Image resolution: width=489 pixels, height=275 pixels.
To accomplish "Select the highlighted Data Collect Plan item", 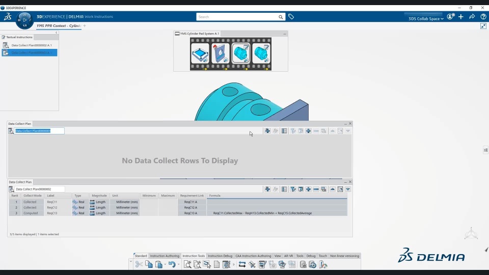I will click(x=30, y=52).
